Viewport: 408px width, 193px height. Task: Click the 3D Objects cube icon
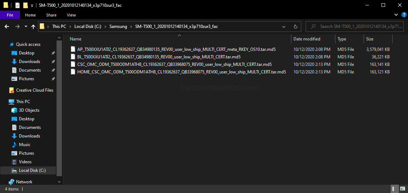14,110
